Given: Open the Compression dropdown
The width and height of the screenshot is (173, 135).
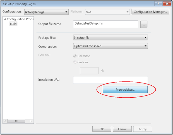Looking at the screenshot, I should click(110, 46).
